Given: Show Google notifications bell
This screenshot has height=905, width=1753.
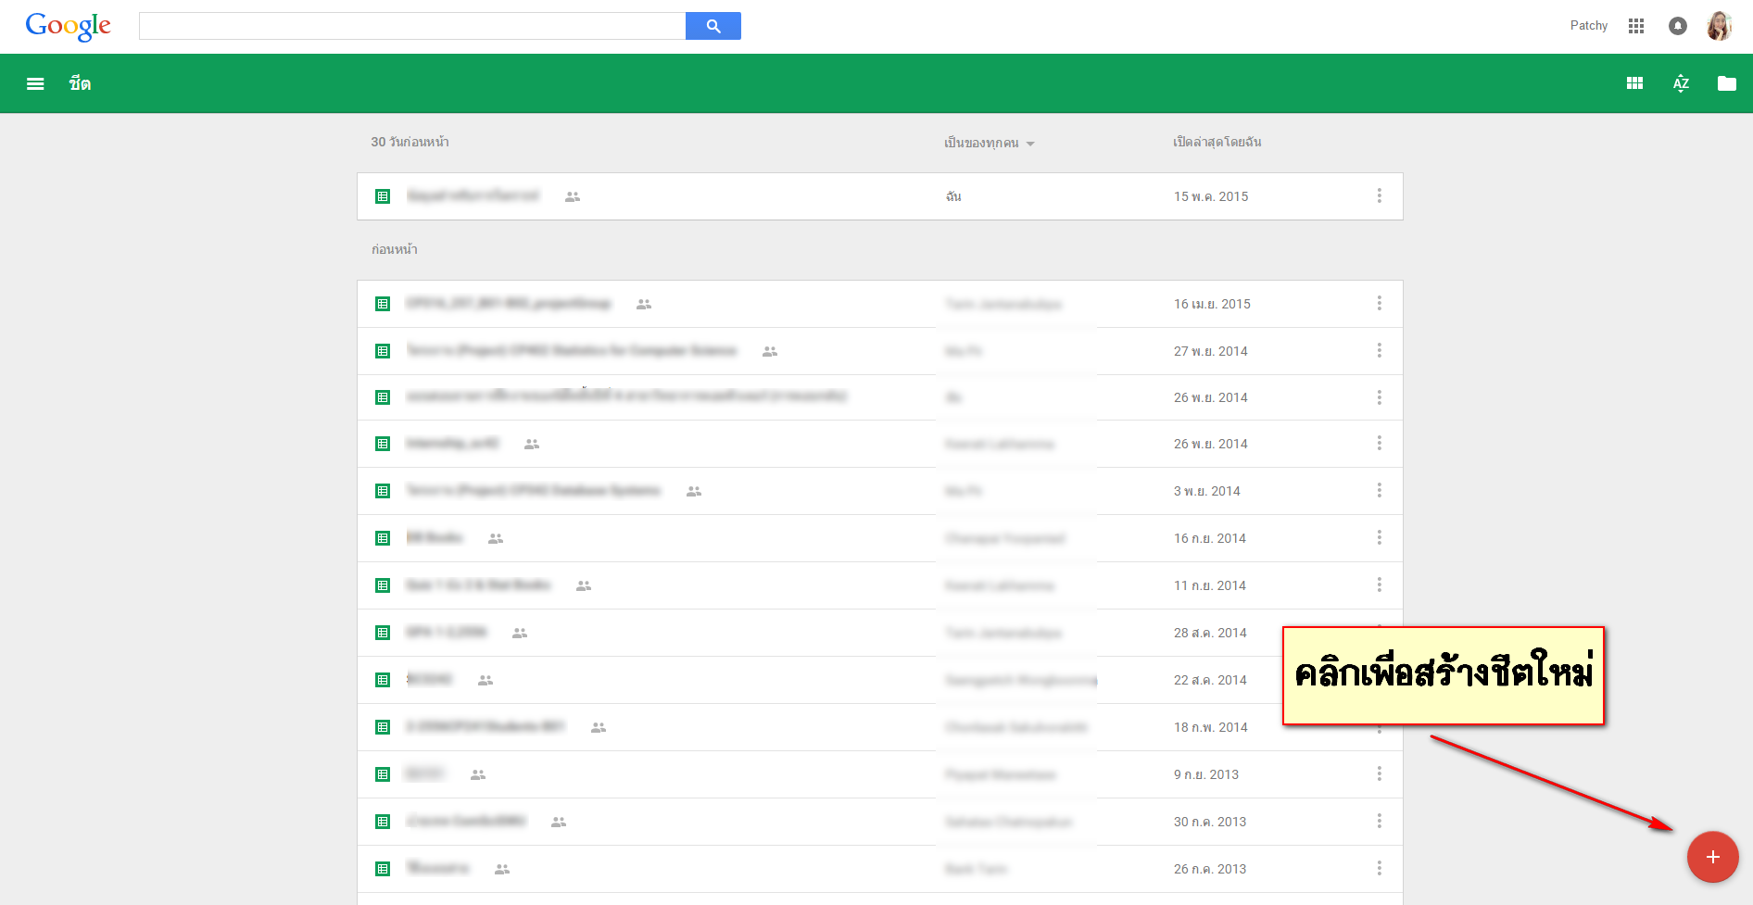Looking at the screenshot, I should click(1677, 26).
